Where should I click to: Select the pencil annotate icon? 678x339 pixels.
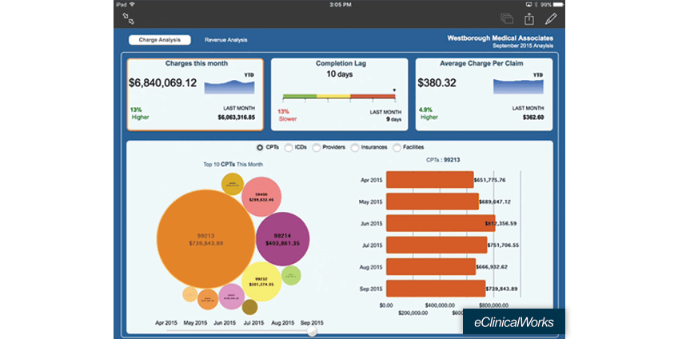pyautogui.click(x=551, y=18)
